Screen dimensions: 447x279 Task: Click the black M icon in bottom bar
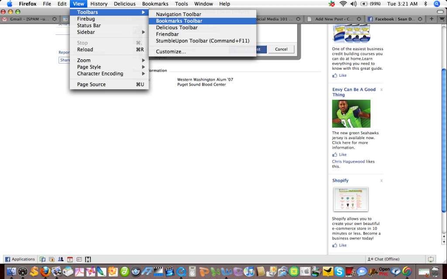[x=88, y=259]
